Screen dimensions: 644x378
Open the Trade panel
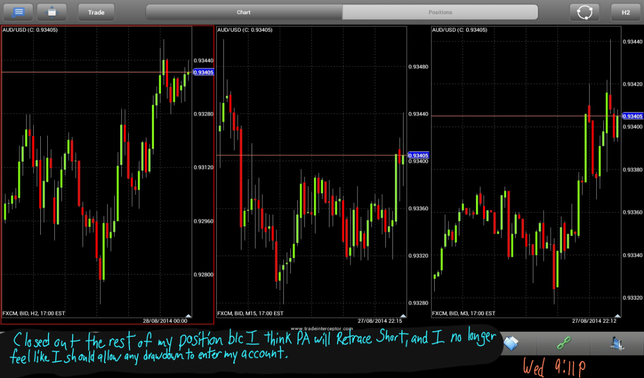pyautogui.click(x=96, y=12)
